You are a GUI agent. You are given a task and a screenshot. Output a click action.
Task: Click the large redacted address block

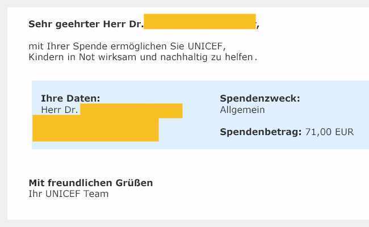[95, 128]
